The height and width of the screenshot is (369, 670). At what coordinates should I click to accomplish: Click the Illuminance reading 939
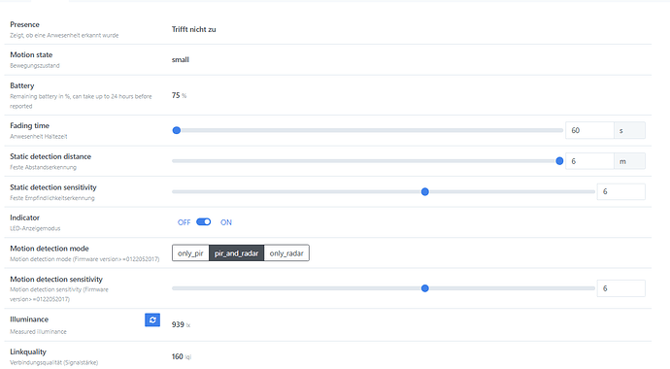[178, 324]
